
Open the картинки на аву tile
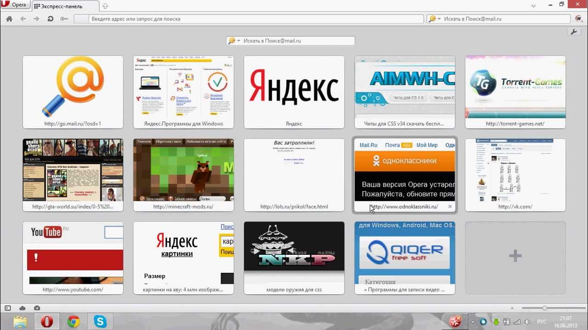tap(183, 258)
